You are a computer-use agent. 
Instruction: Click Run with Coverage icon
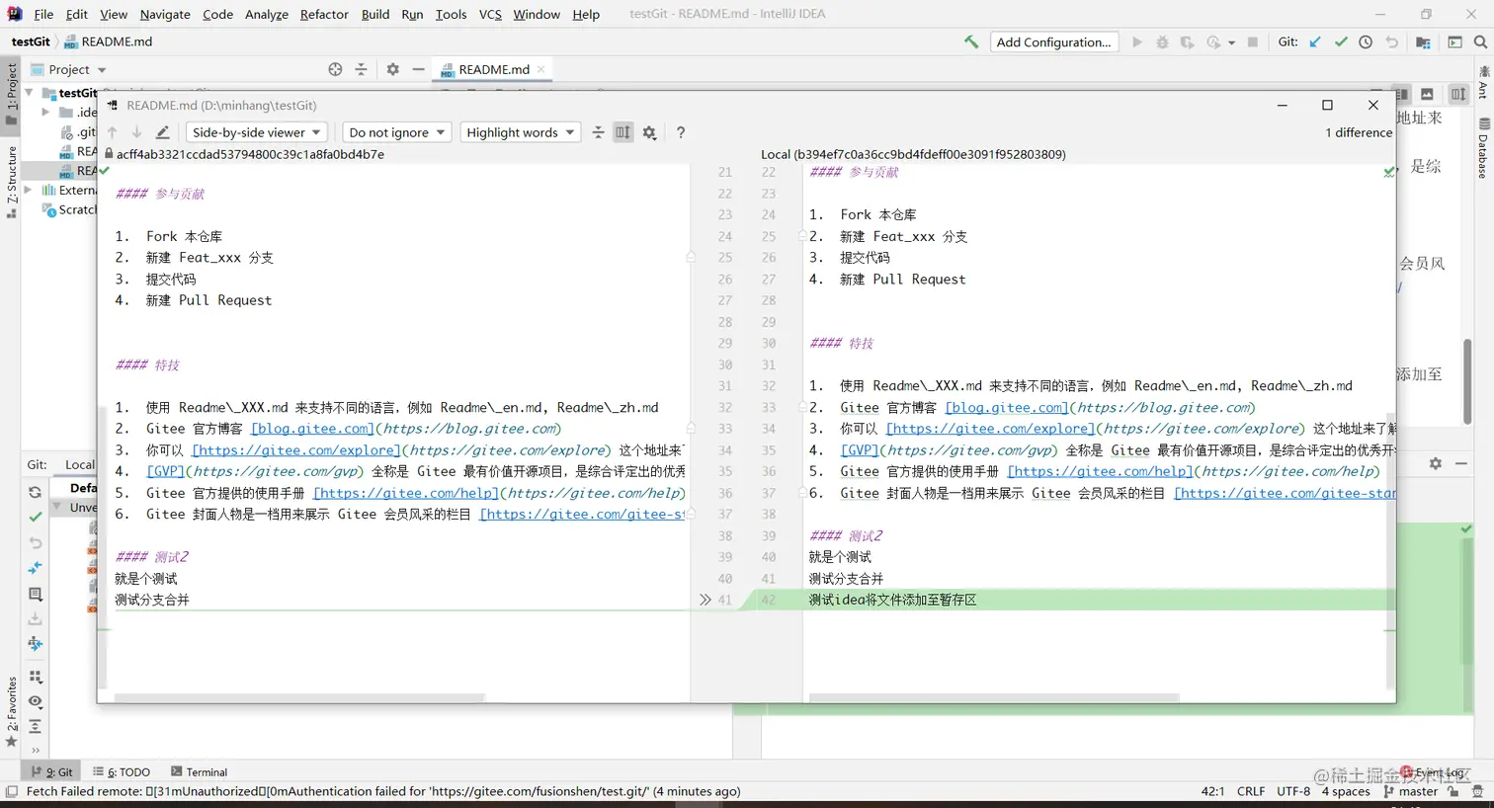pyautogui.click(x=1187, y=41)
